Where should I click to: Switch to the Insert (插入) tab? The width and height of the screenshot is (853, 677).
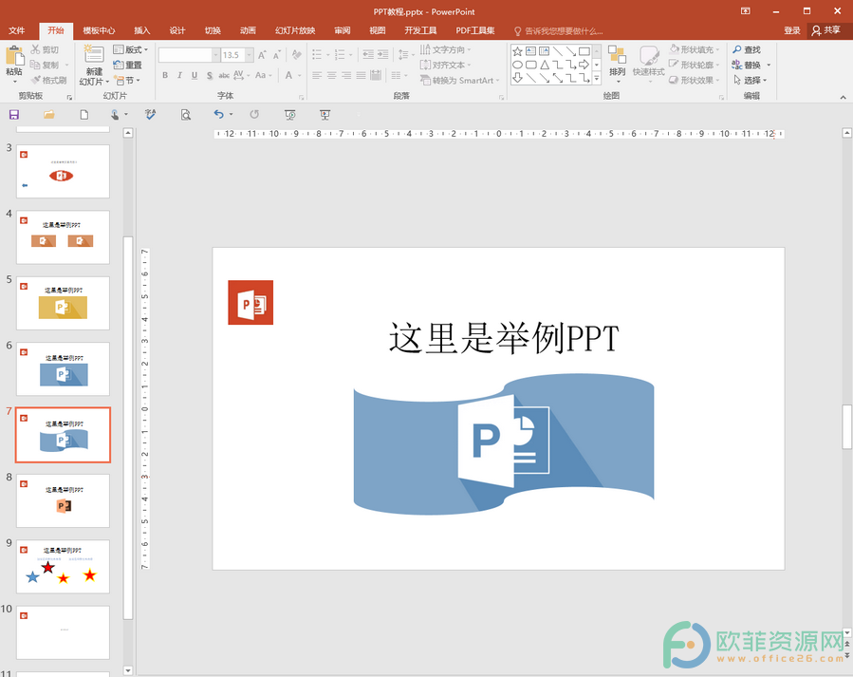pyautogui.click(x=142, y=30)
